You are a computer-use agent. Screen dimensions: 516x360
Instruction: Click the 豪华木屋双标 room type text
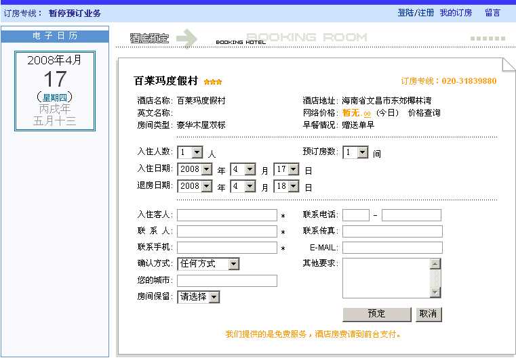pos(201,125)
